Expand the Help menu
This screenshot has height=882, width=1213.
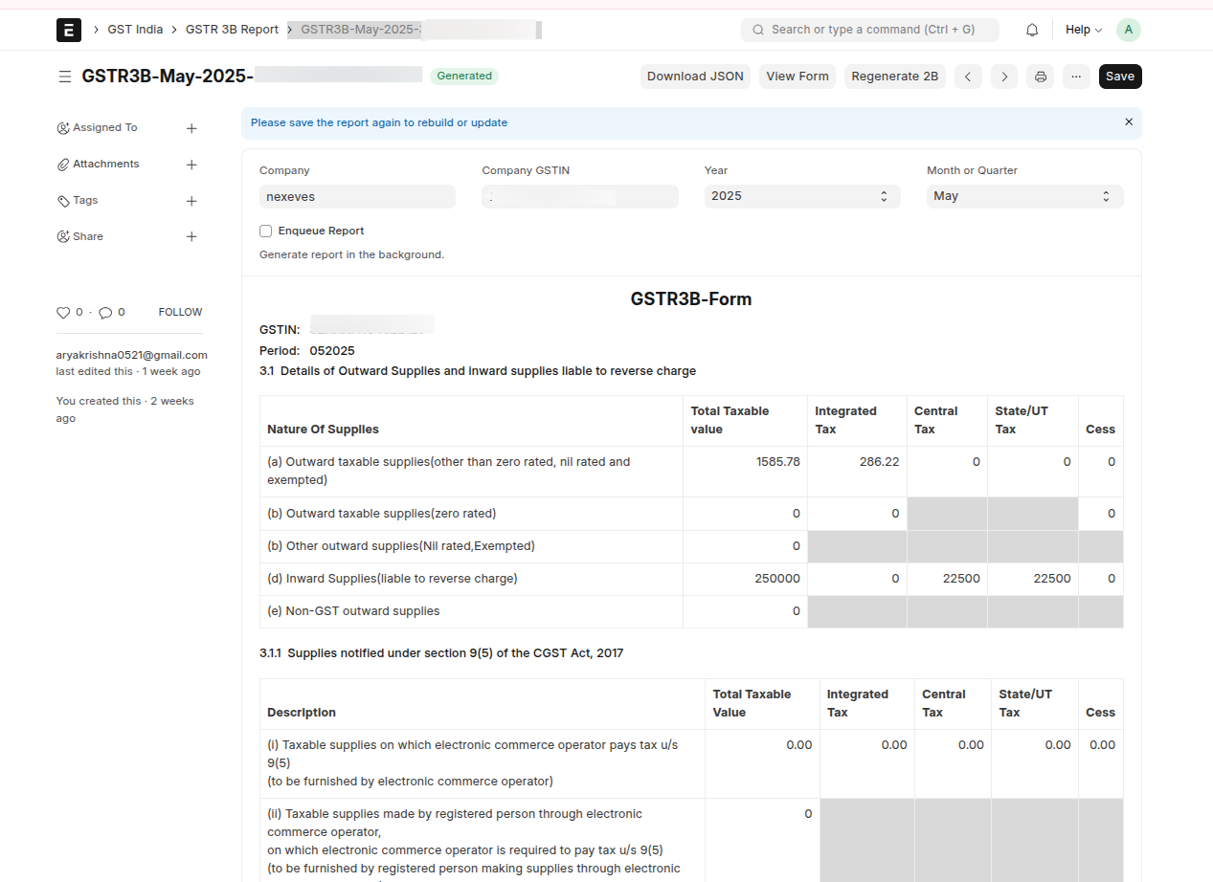tap(1084, 30)
